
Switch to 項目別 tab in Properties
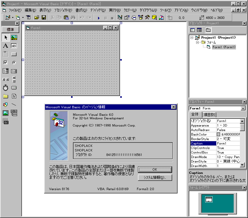209,115
